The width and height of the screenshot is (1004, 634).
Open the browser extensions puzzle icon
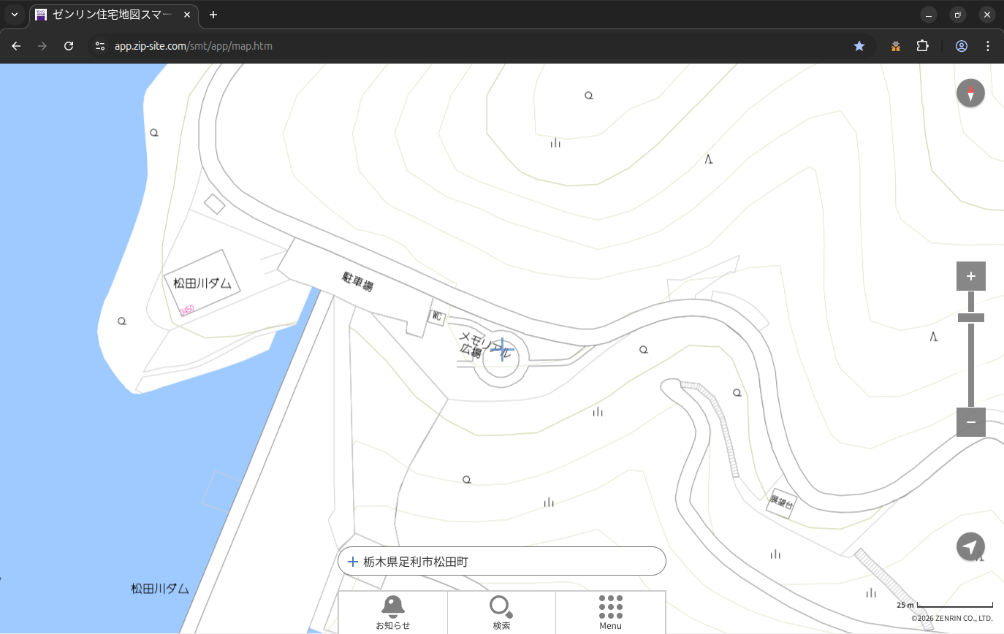(922, 46)
